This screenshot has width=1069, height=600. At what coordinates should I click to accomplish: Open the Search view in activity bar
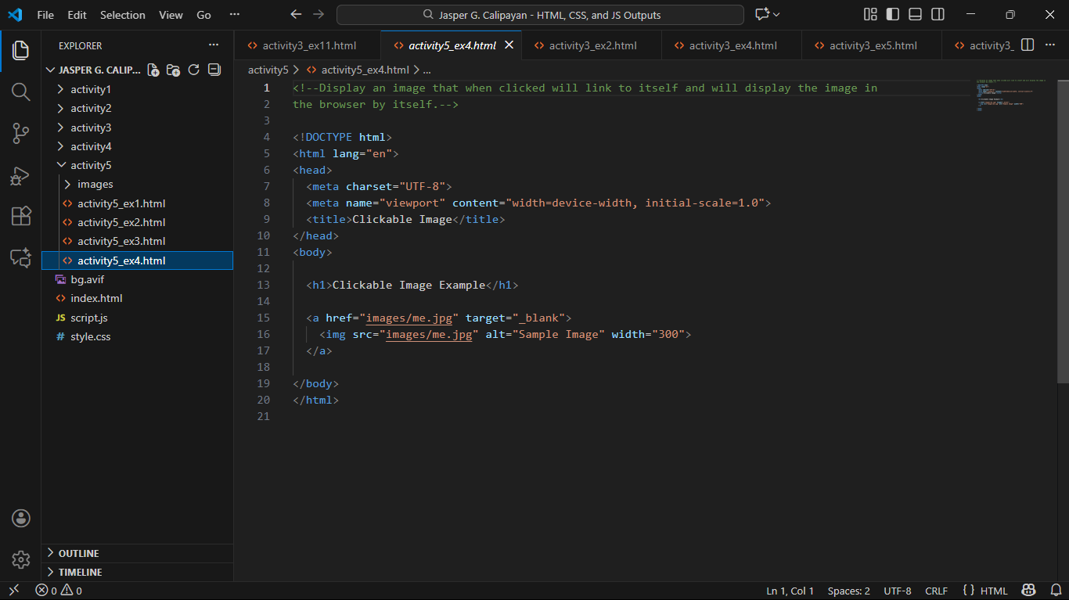21,92
